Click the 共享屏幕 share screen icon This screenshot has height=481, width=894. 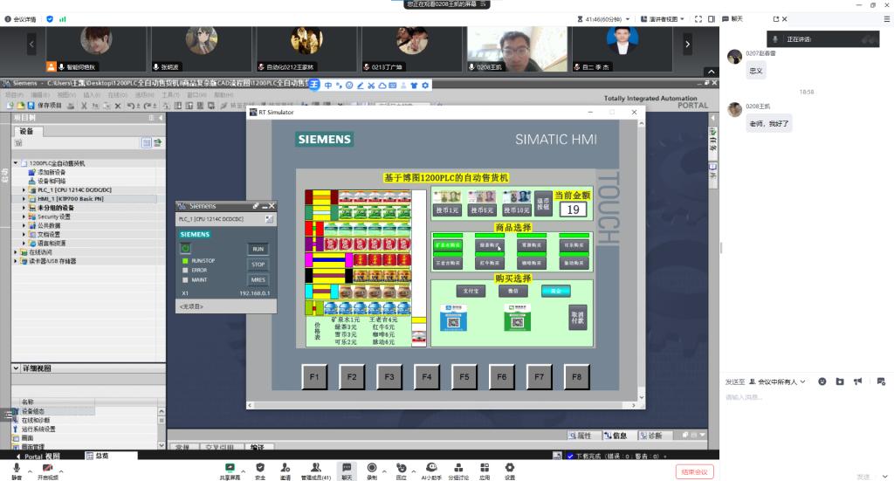click(230, 468)
